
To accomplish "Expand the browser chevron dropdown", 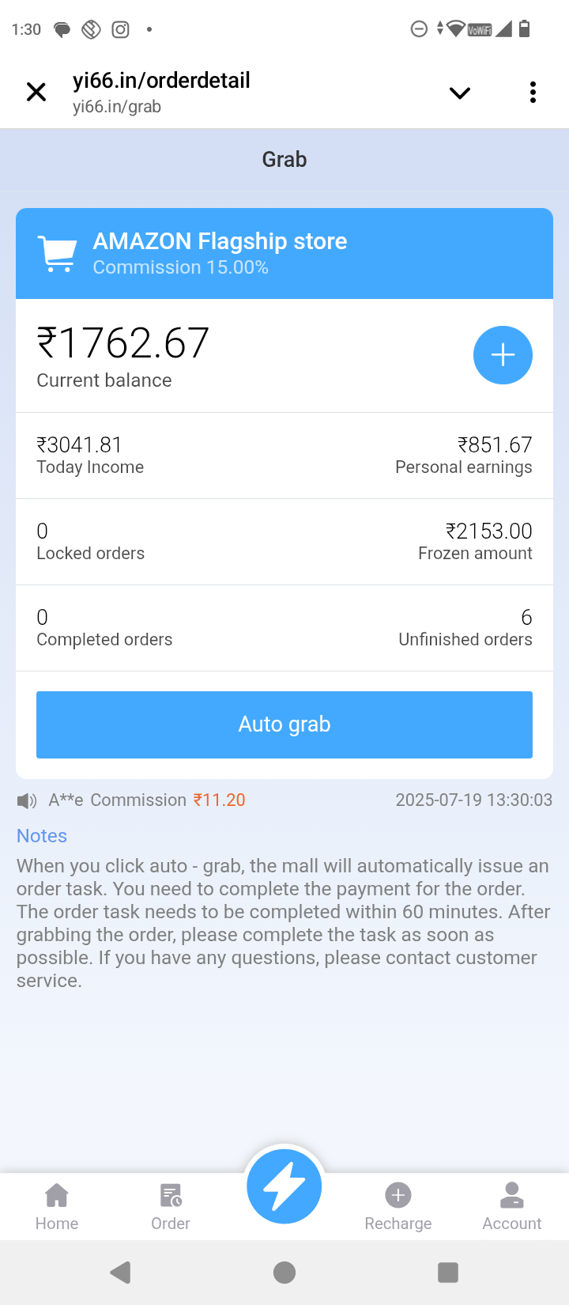I will pyautogui.click(x=460, y=93).
